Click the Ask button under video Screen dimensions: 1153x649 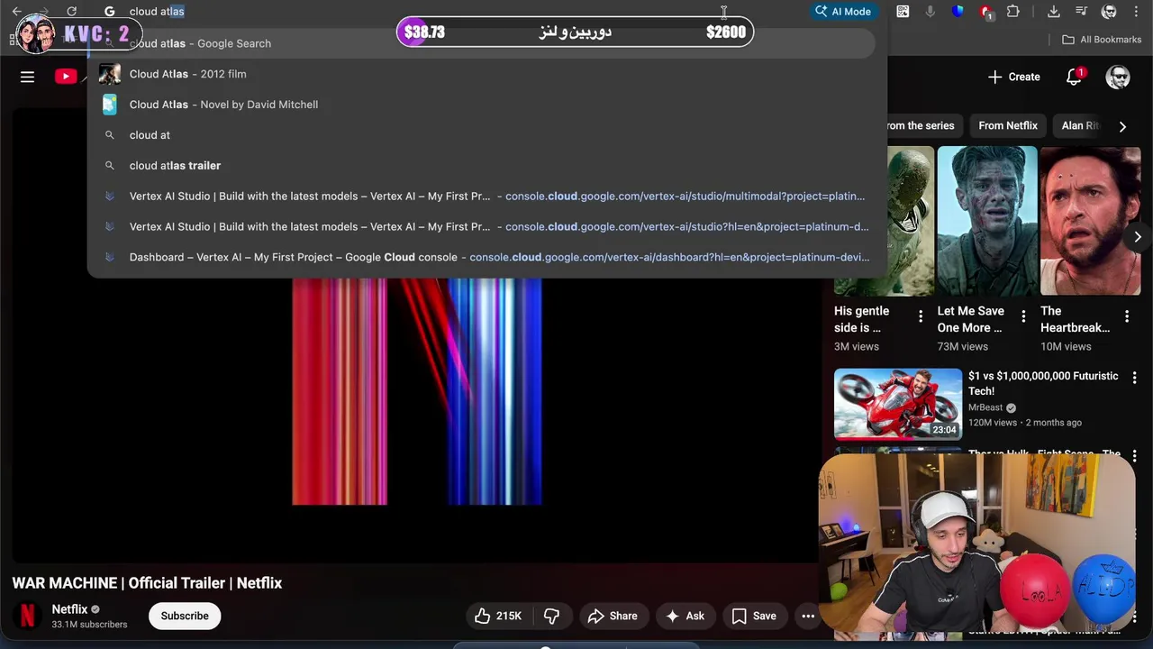click(685, 616)
